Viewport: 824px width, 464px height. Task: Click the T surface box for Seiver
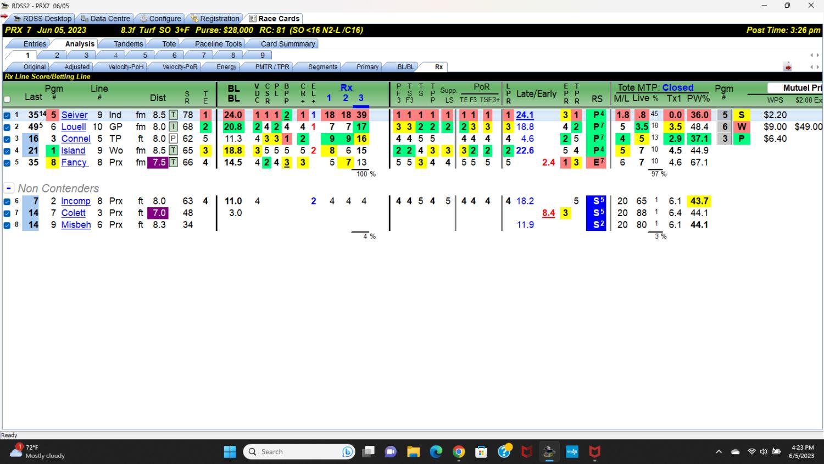tap(173, 115)
